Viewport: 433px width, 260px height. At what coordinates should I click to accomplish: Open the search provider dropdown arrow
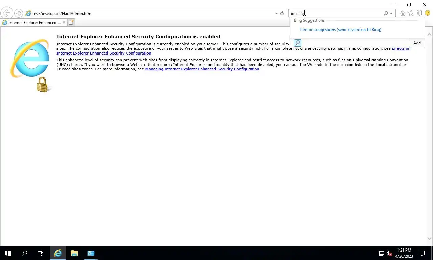pyautogui.click(x=391, y=14)
